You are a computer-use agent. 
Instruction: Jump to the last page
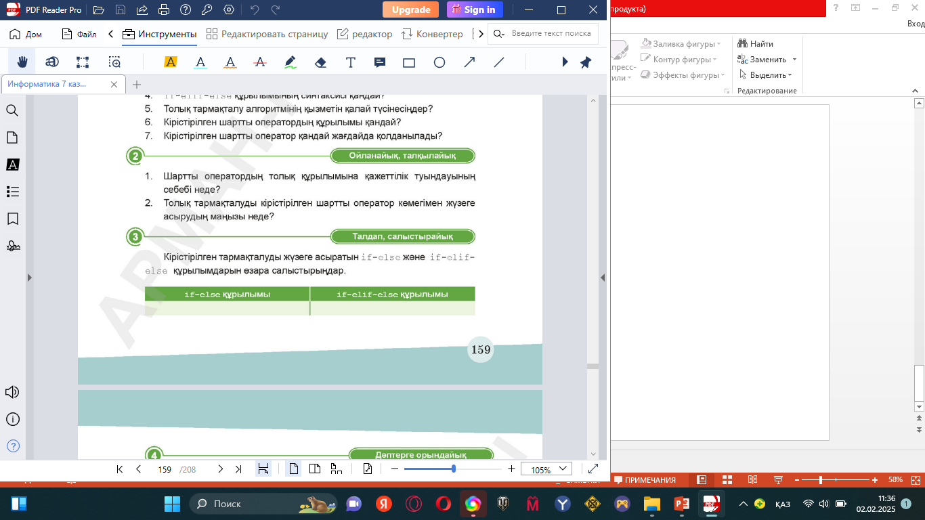click(238, 469)
